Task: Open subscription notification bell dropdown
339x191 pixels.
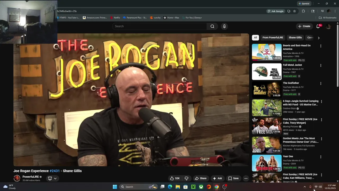Action: point(52,178)
